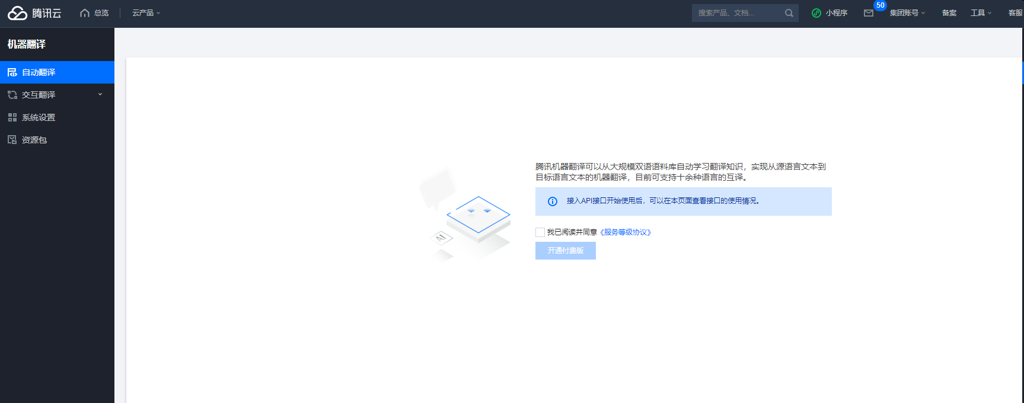Click the 开通付费版 button

(x=566, y=251)
